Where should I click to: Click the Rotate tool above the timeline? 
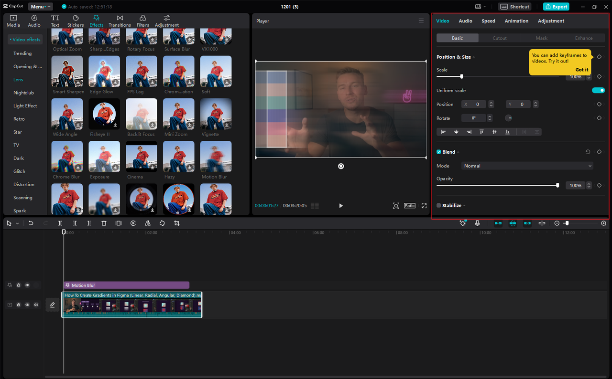[x=162, y=223]
